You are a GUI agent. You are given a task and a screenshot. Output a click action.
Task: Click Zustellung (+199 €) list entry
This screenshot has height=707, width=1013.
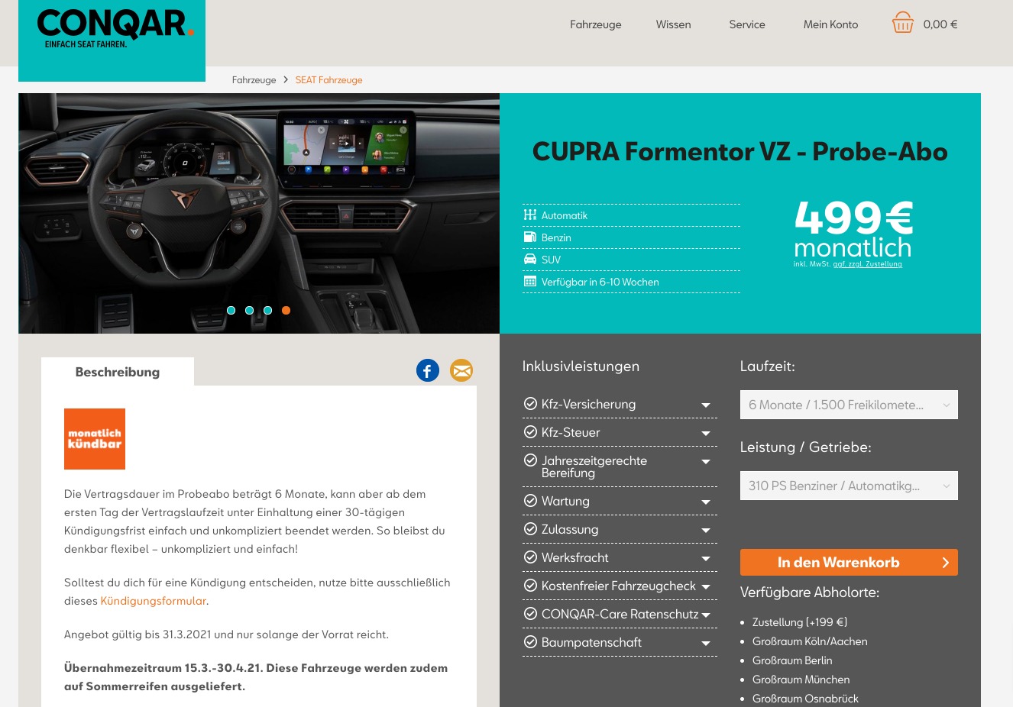click(x=800, y=622)
